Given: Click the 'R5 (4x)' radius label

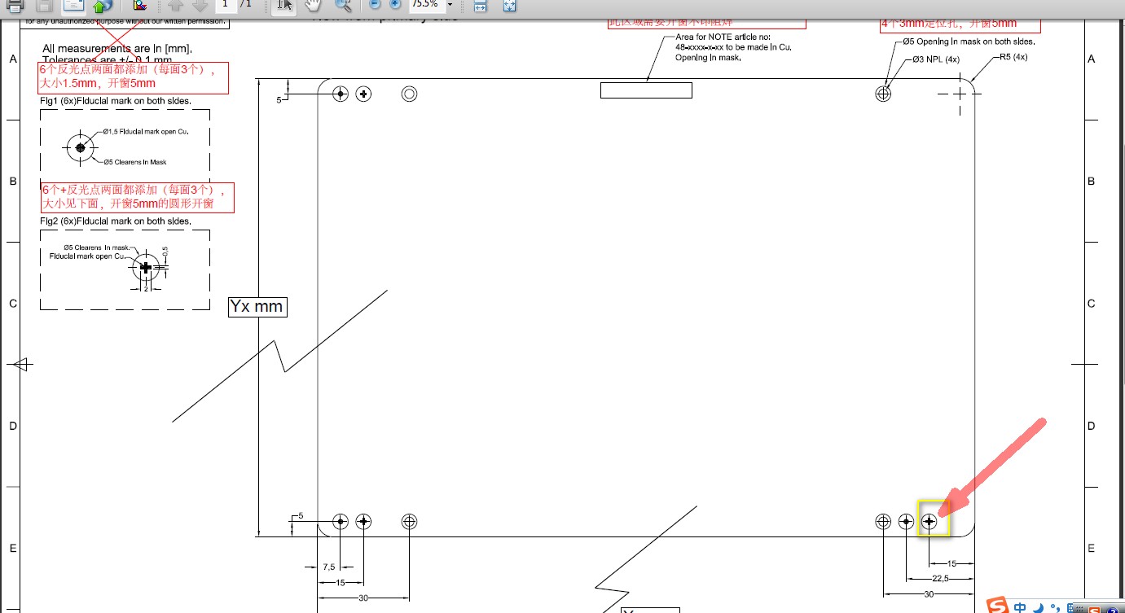Looking at the screenshot, I should (1013, 58).
